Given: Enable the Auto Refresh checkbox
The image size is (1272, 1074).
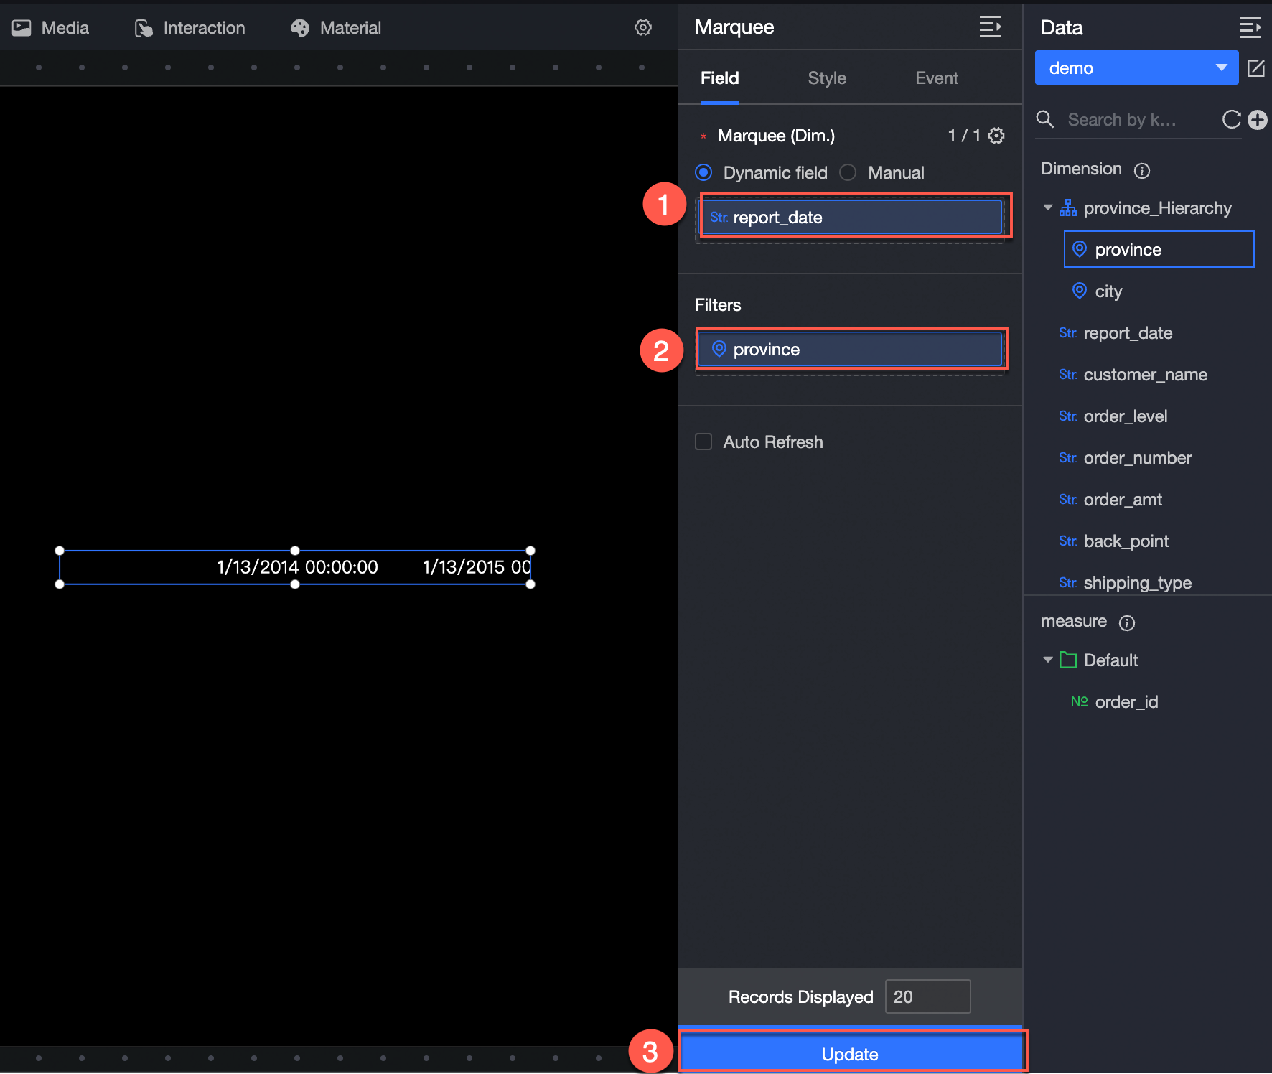Looking at the screenshot, I should tap(703, 442).
